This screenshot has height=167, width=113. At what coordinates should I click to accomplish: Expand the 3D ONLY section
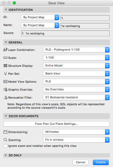[6, 155]
